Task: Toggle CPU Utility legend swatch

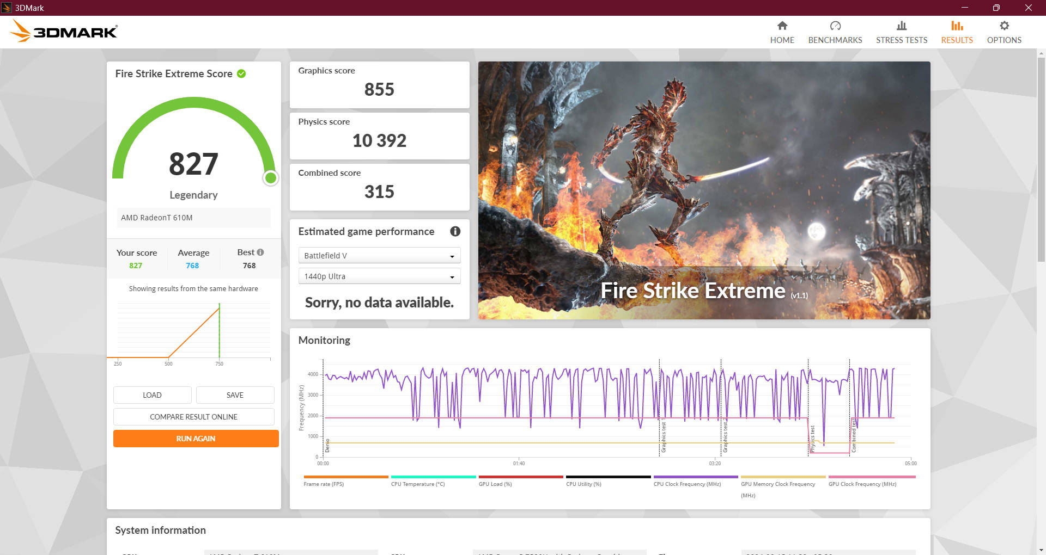Action: [x=608, y=477]
